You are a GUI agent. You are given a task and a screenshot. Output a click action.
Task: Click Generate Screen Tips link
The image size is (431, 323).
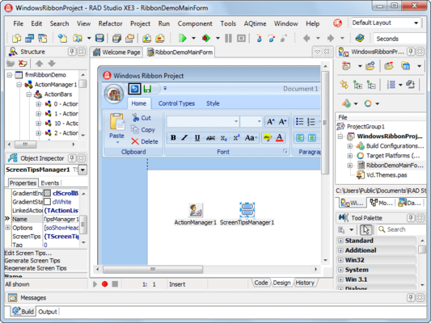tap(32, 261)
